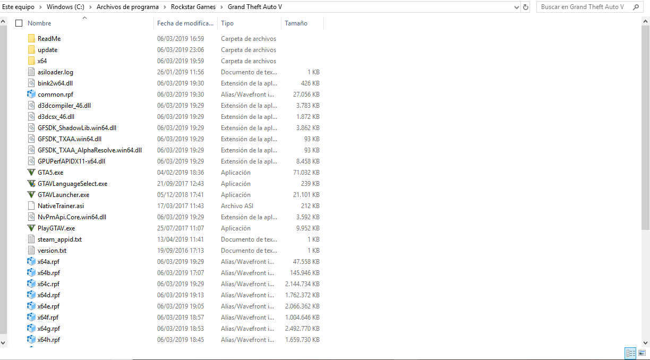Go to Este equipo in the breadcrumb
The width and height of the screenshot is (650, 360).
click(19, 7)
